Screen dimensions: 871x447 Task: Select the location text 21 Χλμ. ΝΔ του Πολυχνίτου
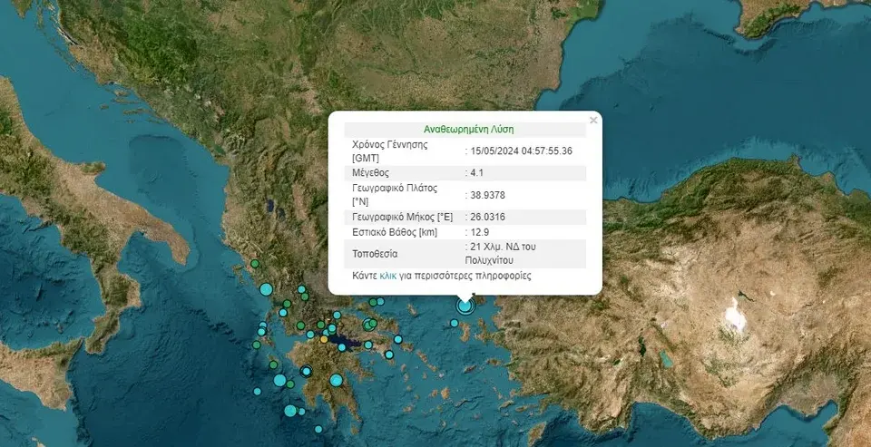[501, 254]
